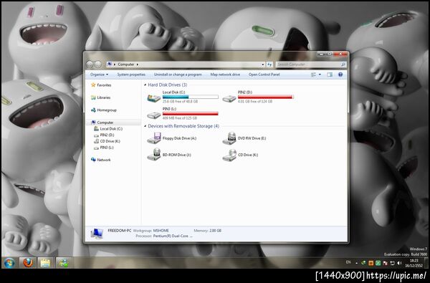The height and width of the screenshot is (283, 430).
Task: Open the Windows Live Messenger taskbar icon
Action: (64, 263)
